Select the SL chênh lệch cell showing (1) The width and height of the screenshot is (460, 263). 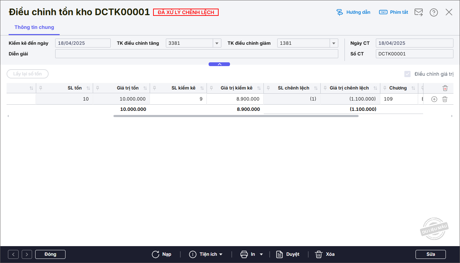(292, 99)
